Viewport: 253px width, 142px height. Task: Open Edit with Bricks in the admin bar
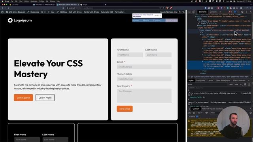click(x=76, y=12)
